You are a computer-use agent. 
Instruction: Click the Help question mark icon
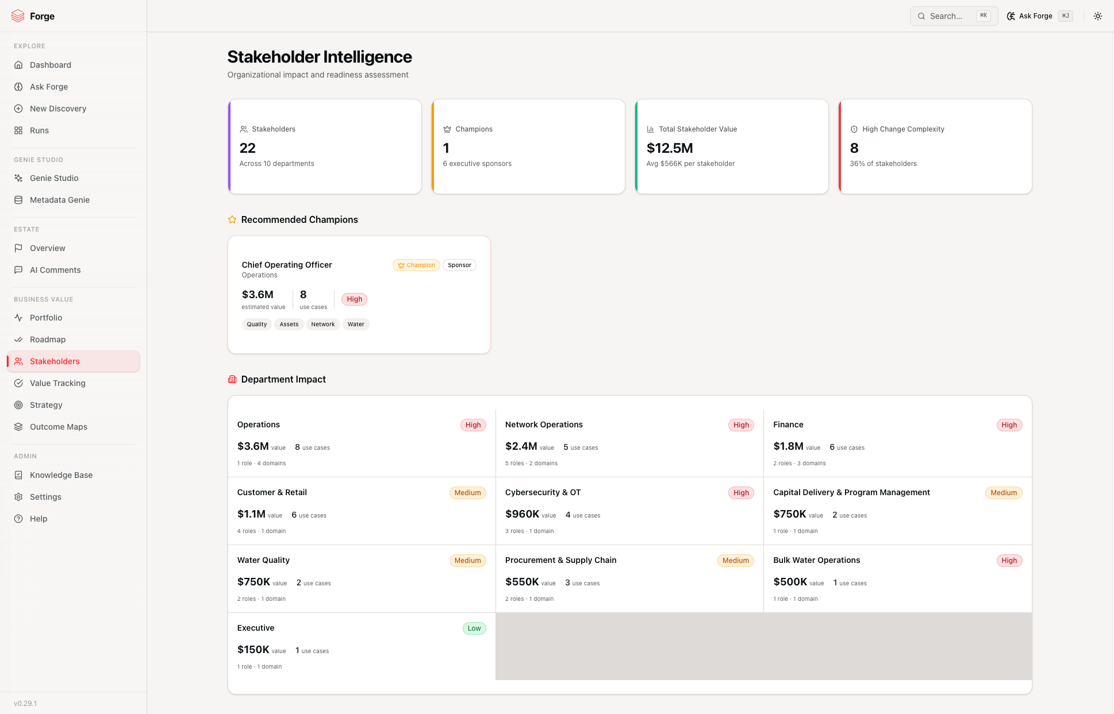click(18, 519)
